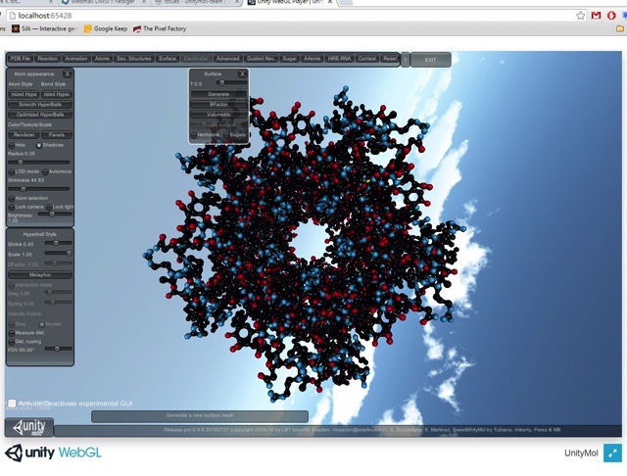
Task: Open The Pixel Factory bookmark
Action: click(x=160, y=28)
